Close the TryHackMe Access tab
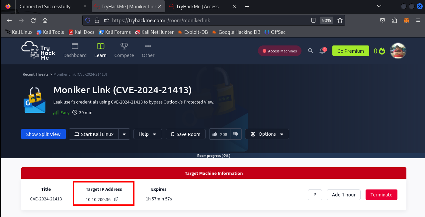Screen dimensions: 425x217 (x=234, y=6)
